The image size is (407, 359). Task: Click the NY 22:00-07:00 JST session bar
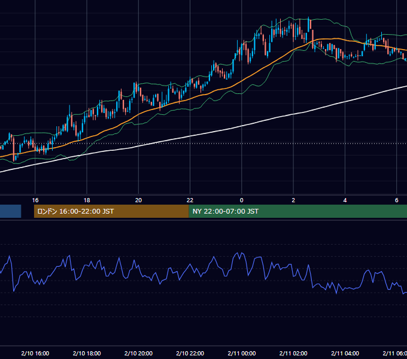click(297, 211)
